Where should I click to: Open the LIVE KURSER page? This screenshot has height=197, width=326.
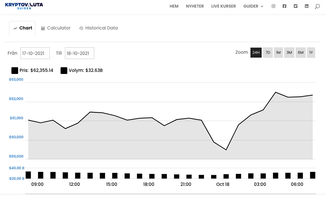pyautogui.click(x=223, y=6)
